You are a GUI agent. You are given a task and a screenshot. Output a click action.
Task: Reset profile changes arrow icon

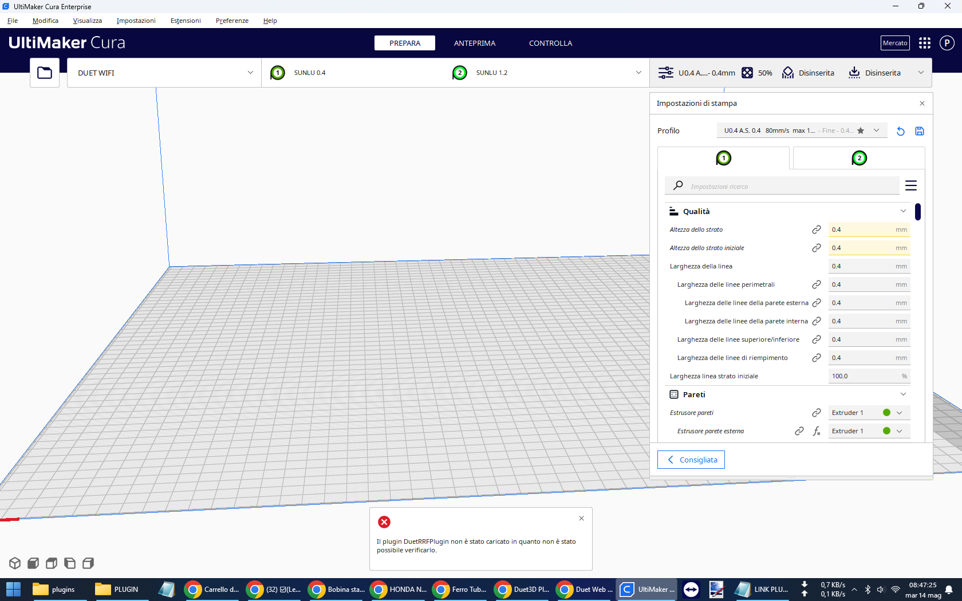pyautogui.click(x=901, y=131)
